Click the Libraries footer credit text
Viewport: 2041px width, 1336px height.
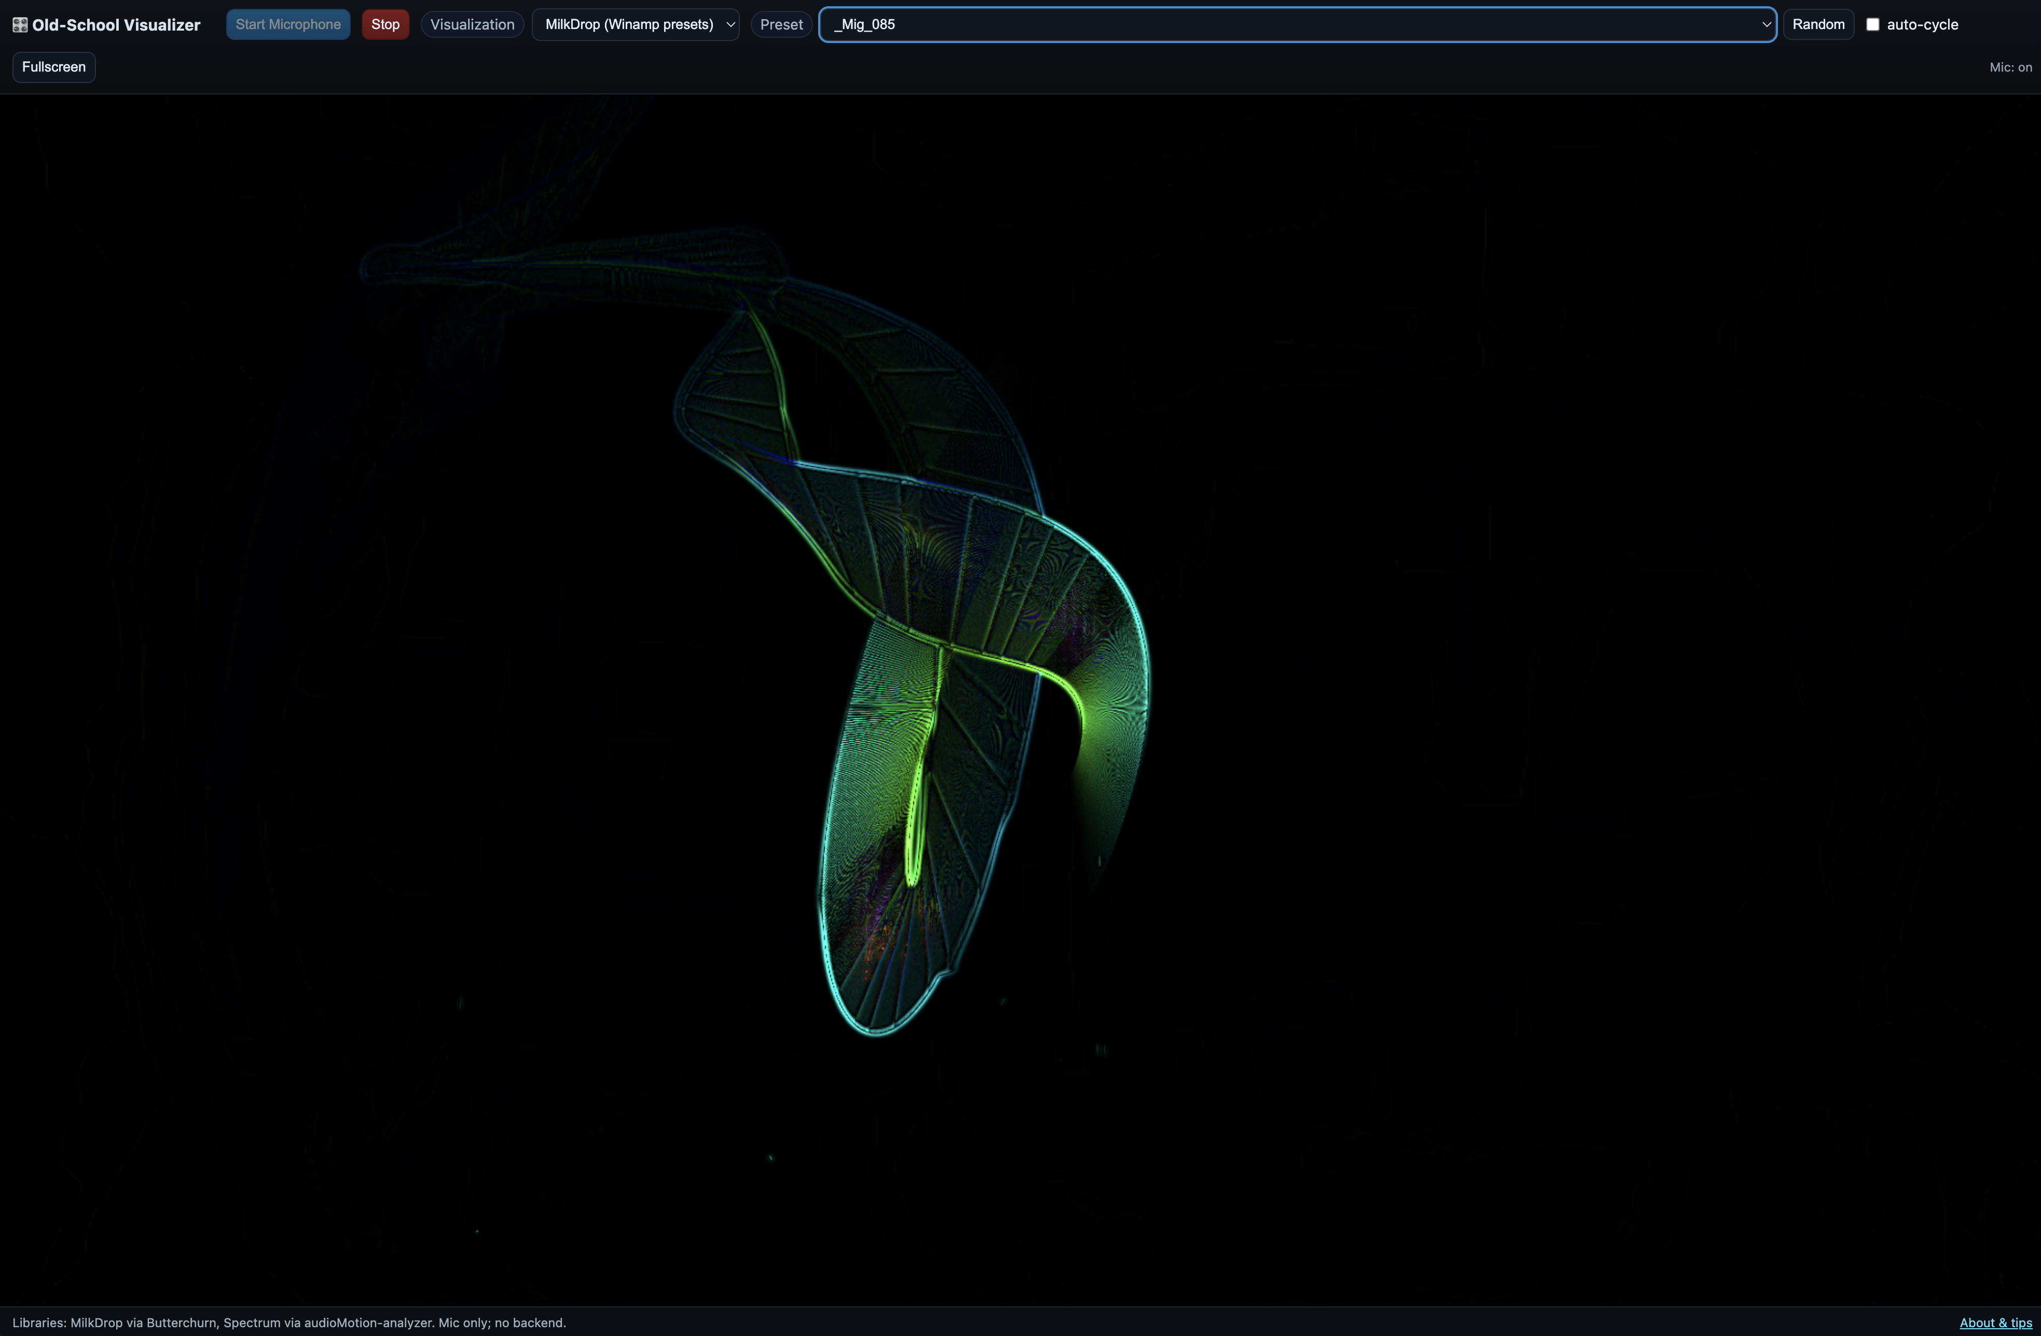pyautogui.click(x=289, y=1323)
